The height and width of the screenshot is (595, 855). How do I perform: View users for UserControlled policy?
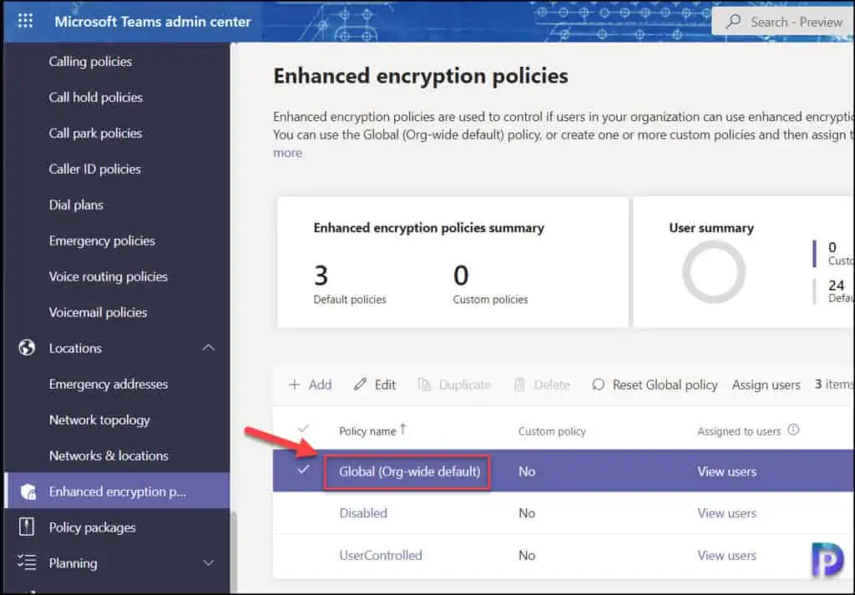pyautogui.click(x=727, y=555)
